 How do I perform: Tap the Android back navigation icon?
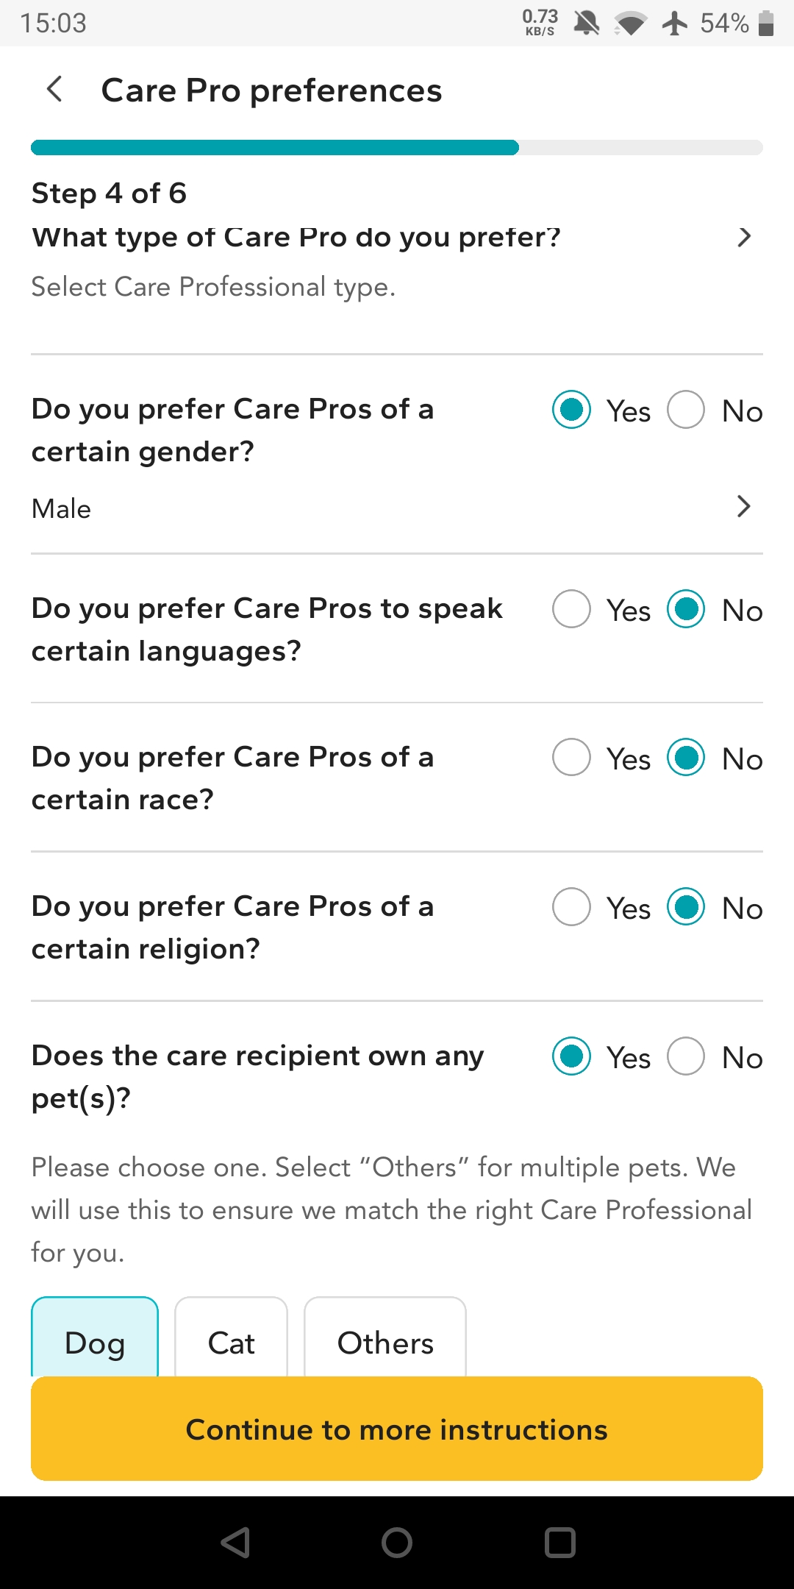(236, 1543)
